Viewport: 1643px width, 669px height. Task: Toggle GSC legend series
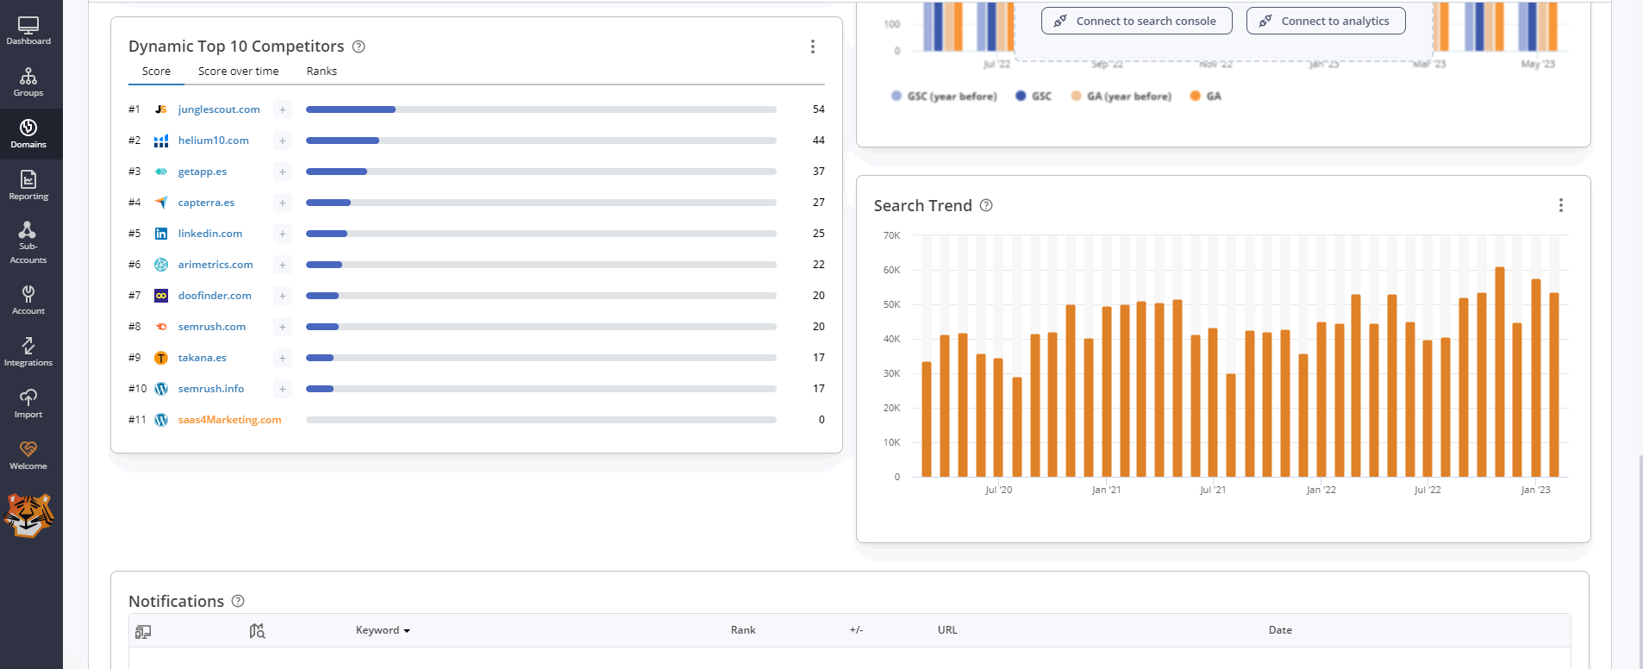[1034, 97]
